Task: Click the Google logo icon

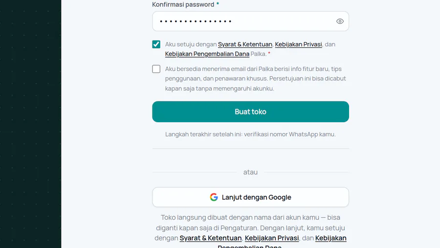Action: click(214, 197)
